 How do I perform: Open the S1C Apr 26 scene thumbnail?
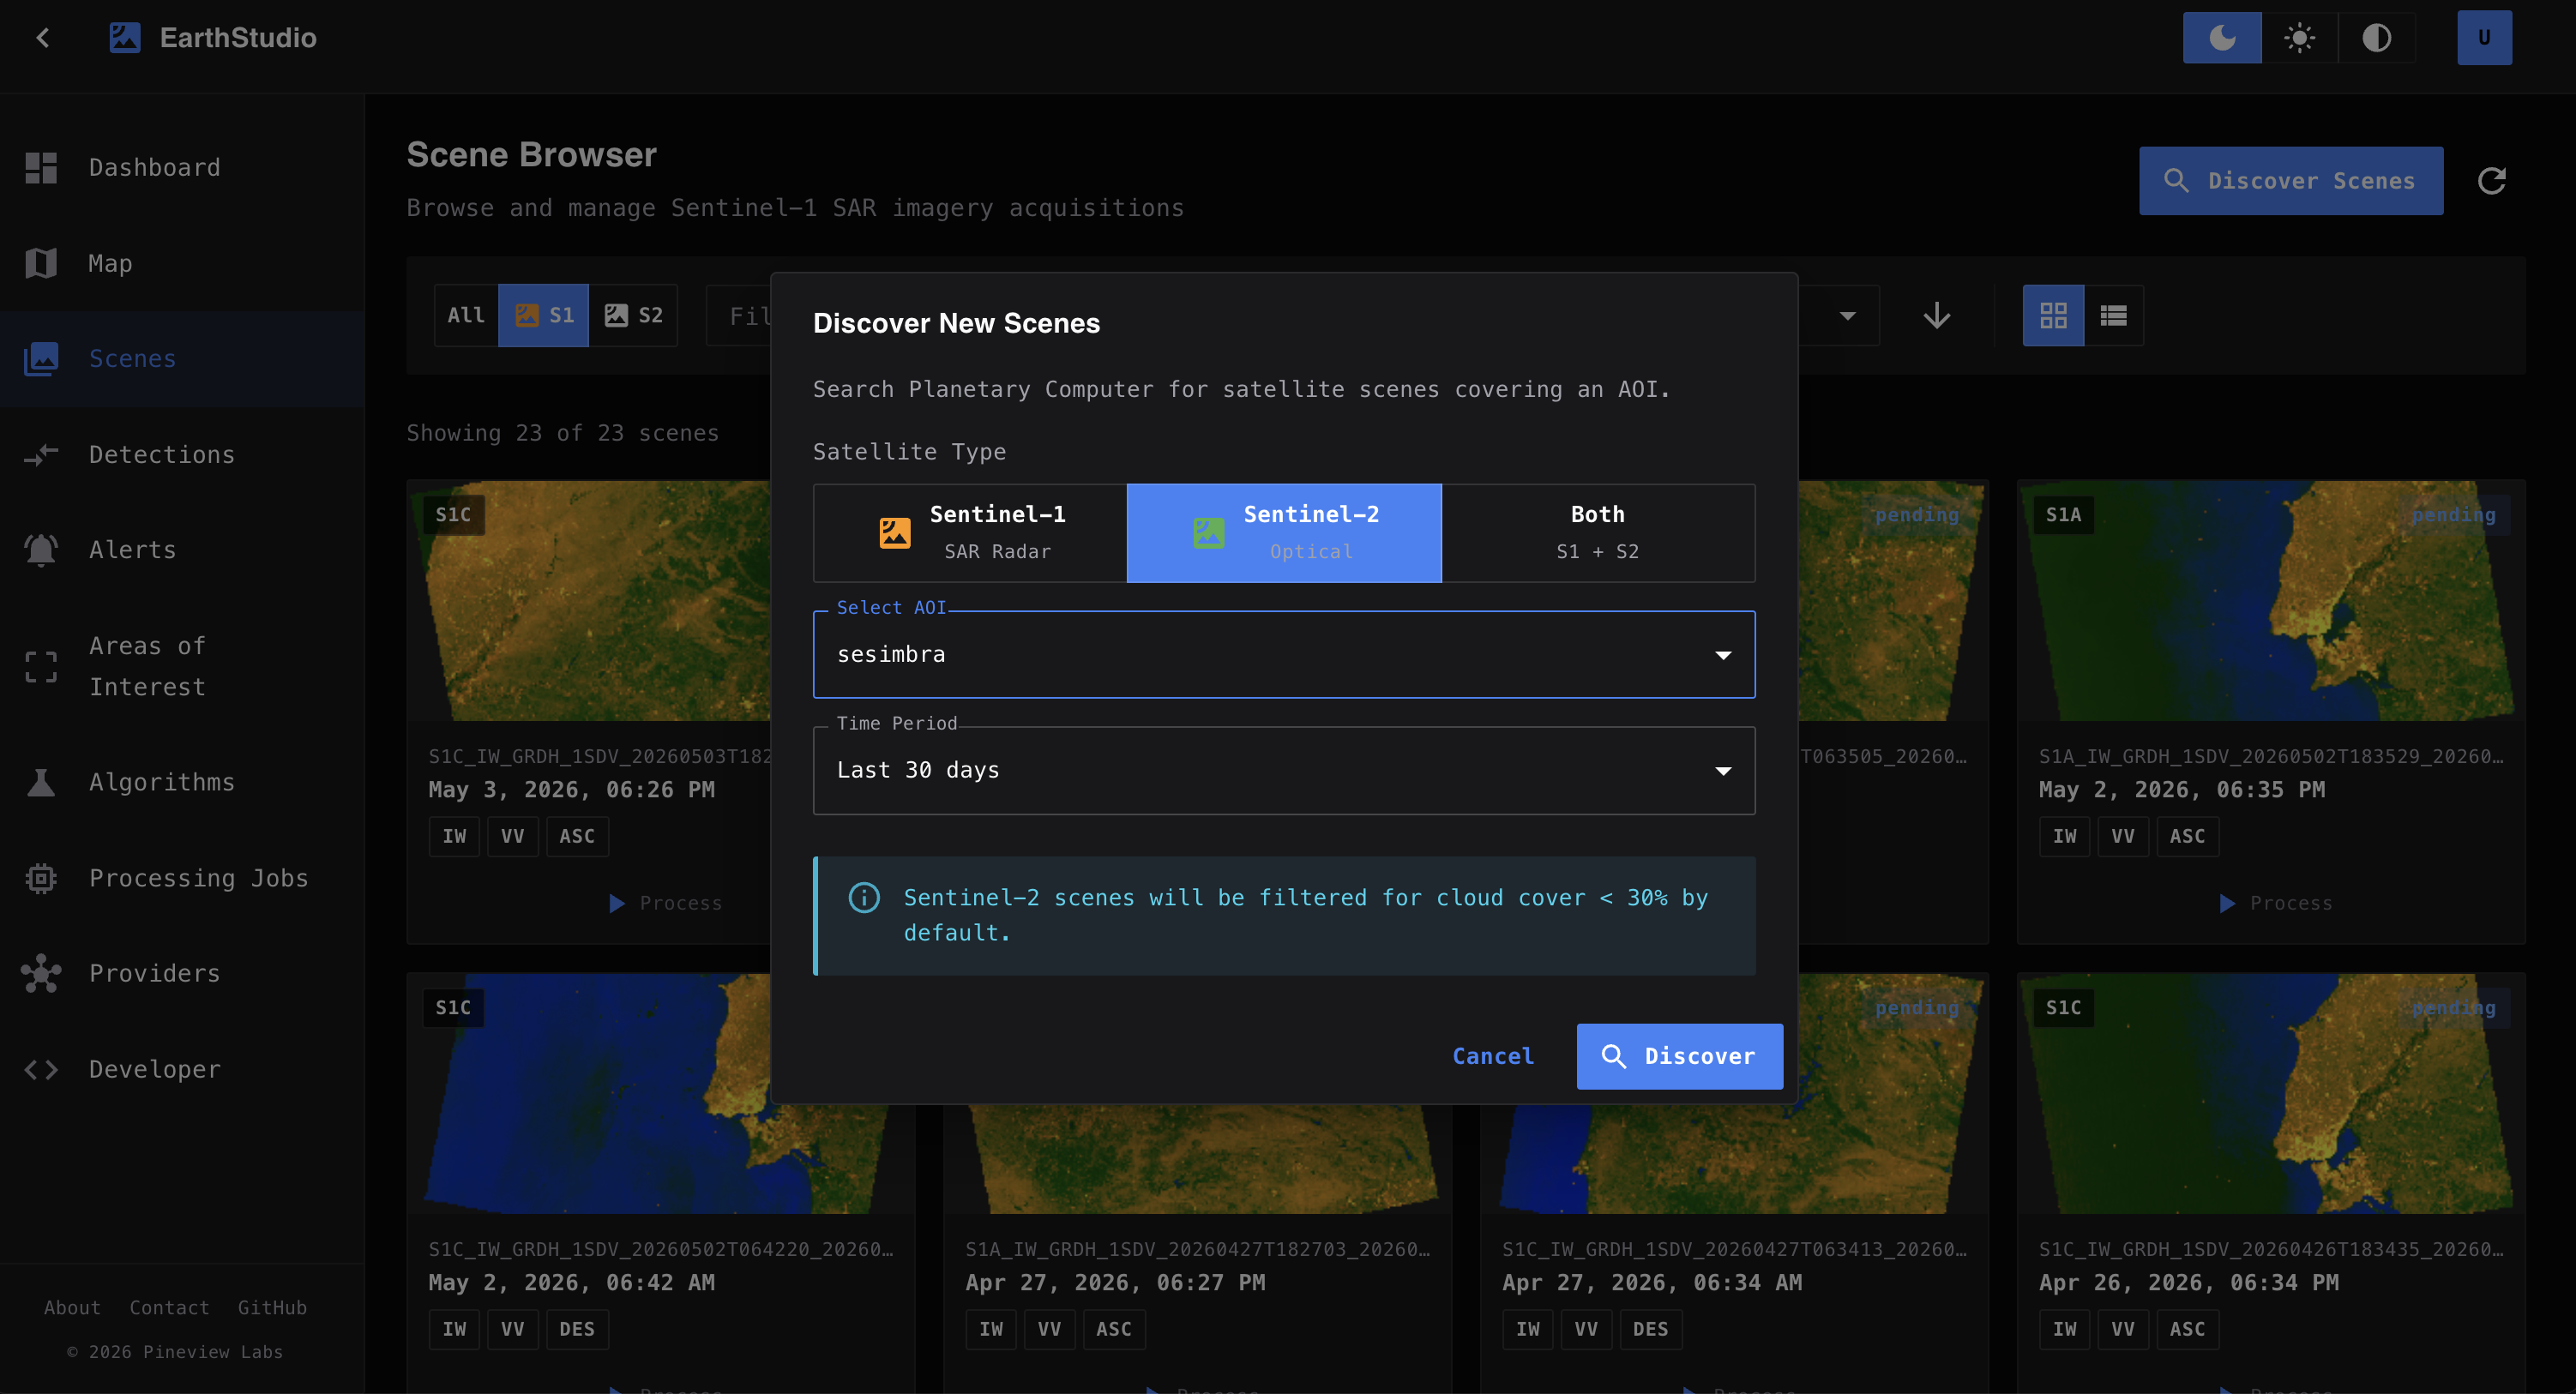click(x=2270, y=1094)
